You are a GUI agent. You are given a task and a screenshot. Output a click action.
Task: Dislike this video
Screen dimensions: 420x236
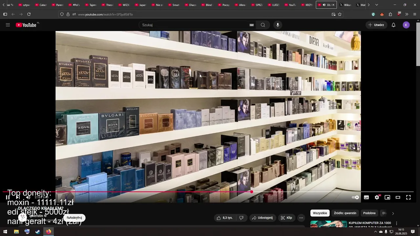click(241, 218)
